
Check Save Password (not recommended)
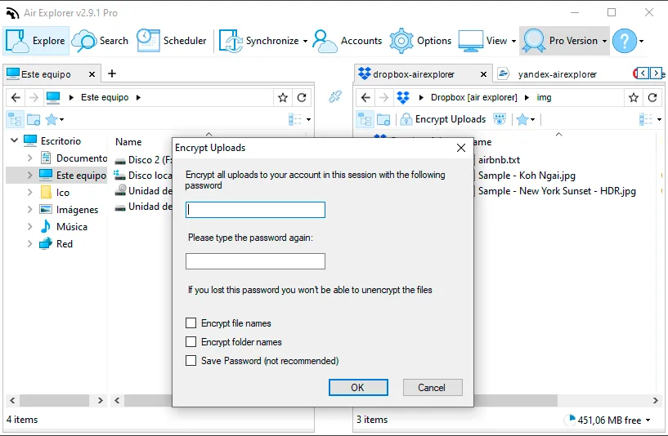[191, 360]
